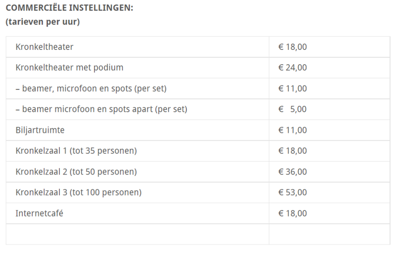The height and width of the screenshot is (253, 395).
Task: Click the Internetcafé row label
Action: (x=40, y=213)
